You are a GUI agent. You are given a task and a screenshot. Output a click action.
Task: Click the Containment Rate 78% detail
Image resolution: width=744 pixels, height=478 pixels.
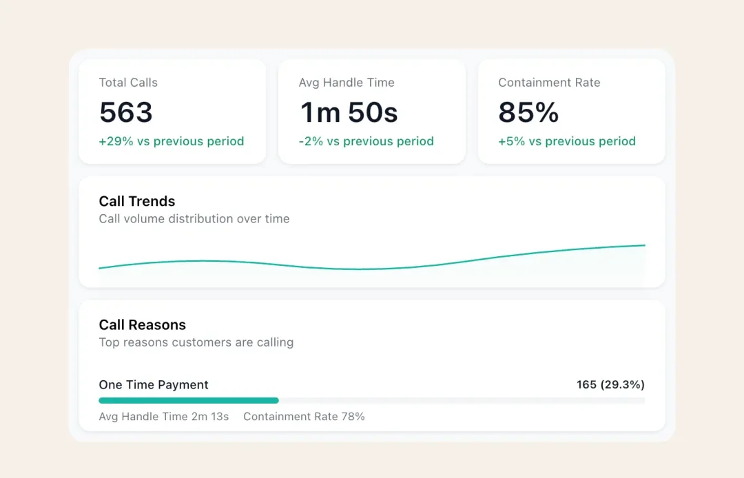(x=304, y=417)
